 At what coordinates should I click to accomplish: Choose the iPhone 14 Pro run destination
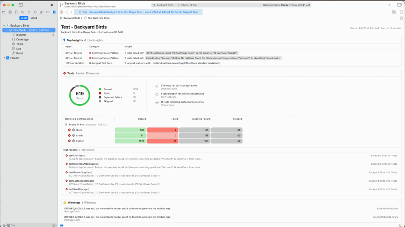click(x=187, y=5)
